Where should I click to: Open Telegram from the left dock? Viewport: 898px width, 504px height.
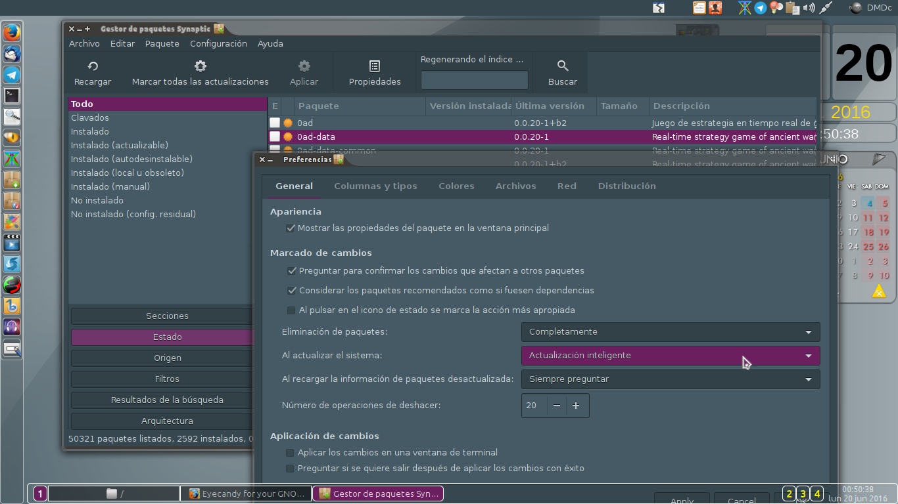click(x=12, y=74)
